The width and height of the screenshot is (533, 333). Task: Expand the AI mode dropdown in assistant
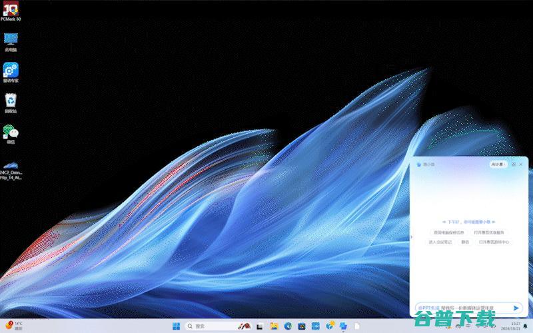(x=498, y=164)
